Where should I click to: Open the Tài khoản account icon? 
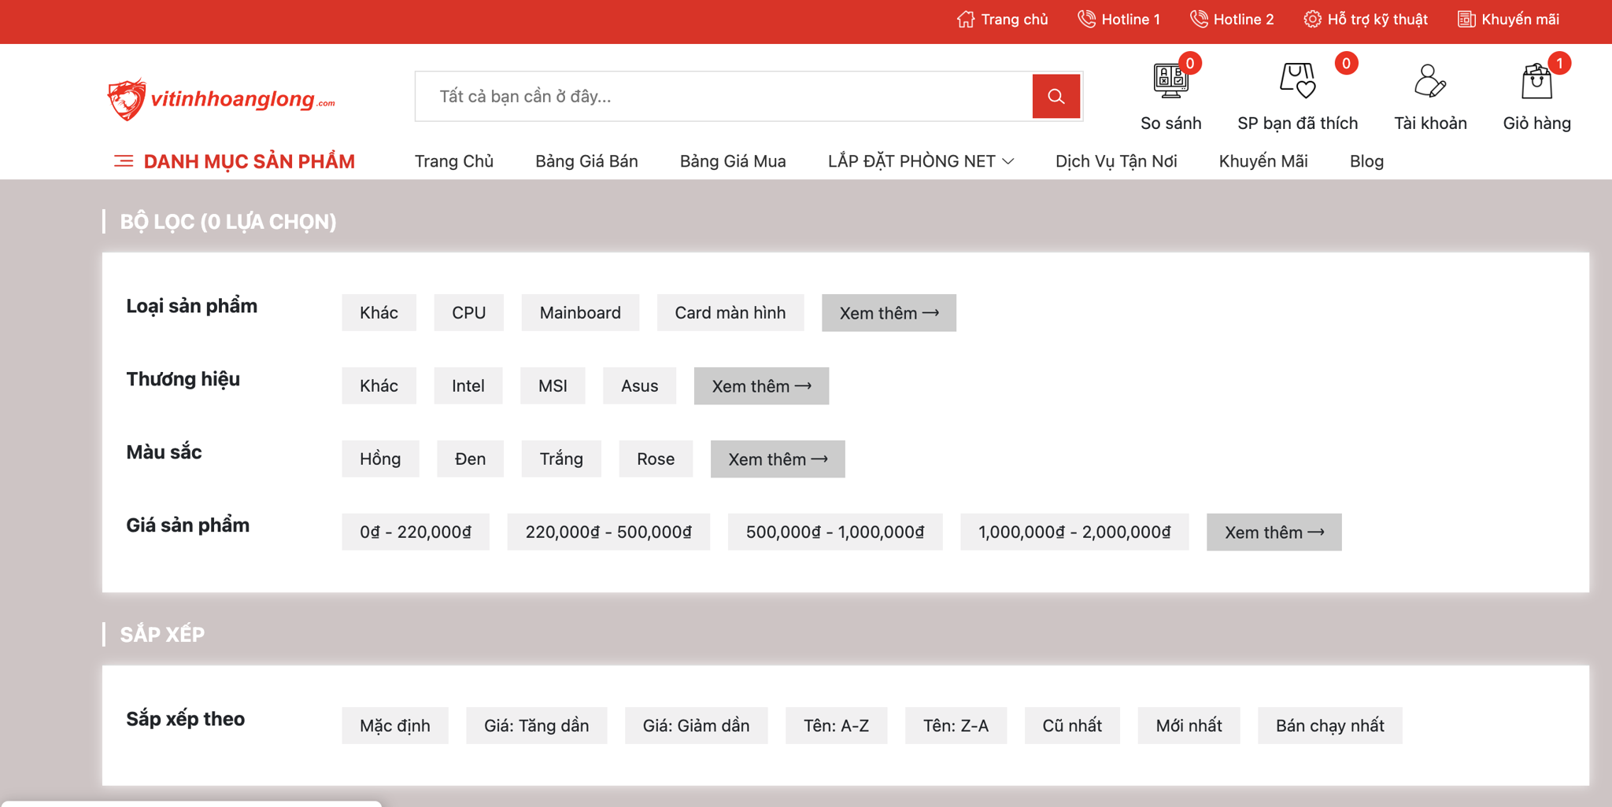[x=1429, y=81]
